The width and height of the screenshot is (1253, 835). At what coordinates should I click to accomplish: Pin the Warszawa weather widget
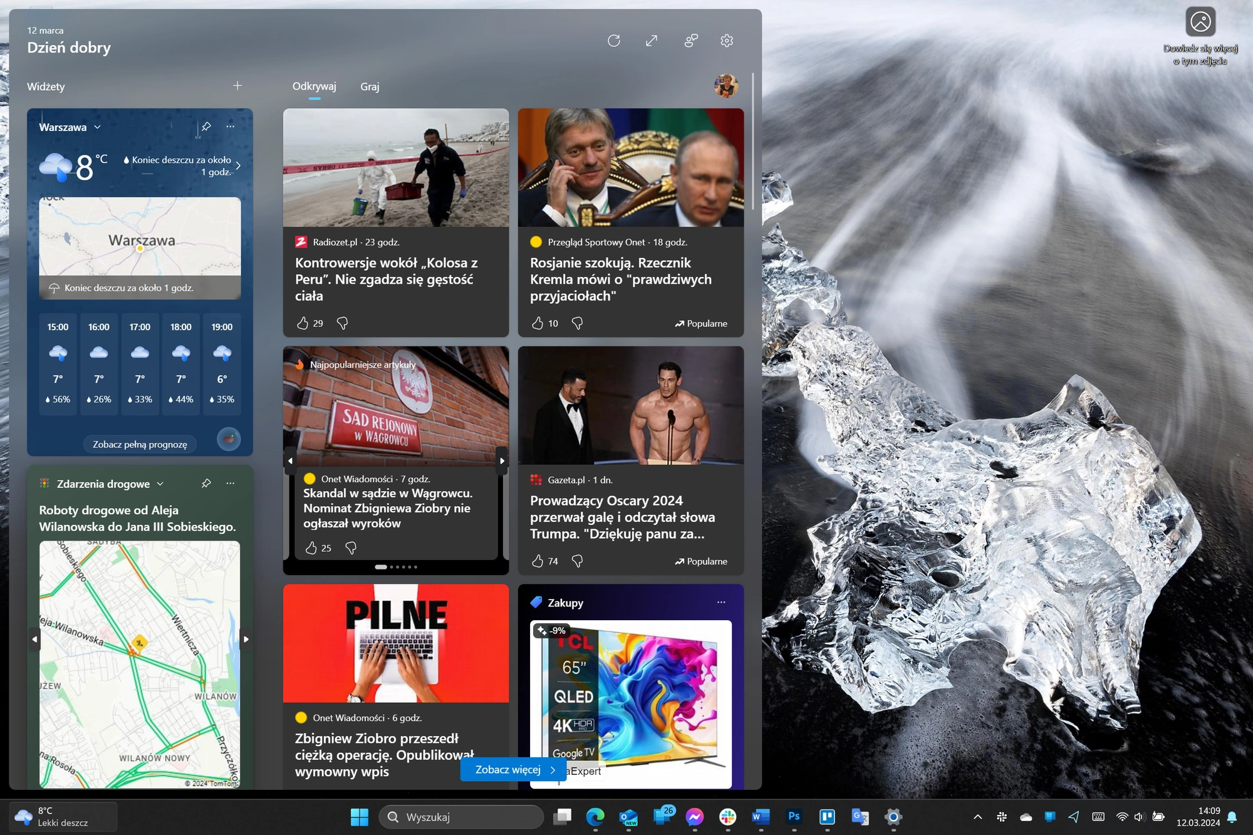click(x=206, y=127)
